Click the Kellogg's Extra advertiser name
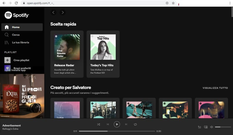 pyautogui.click(x=10, y=129)
